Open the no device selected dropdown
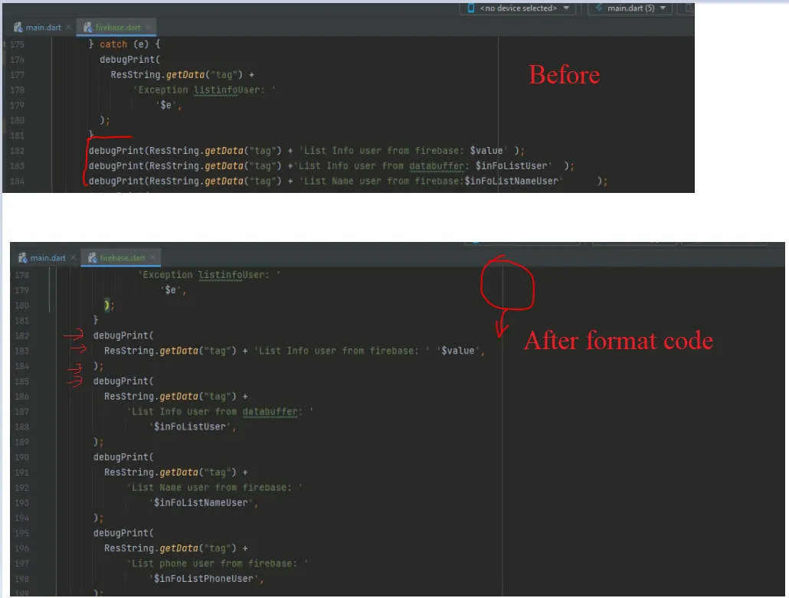Viewport: 789px width, 598px height. point(518,8)
